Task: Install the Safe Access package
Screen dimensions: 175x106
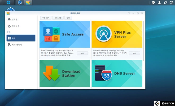Action: coord(82,53)
